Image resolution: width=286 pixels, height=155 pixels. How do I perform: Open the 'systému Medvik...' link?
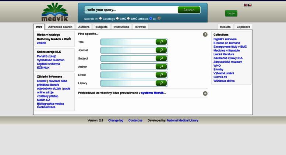pos(153,93)
